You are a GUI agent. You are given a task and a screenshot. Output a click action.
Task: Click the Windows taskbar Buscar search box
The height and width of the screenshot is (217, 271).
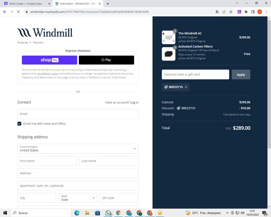tap(41, 213)
